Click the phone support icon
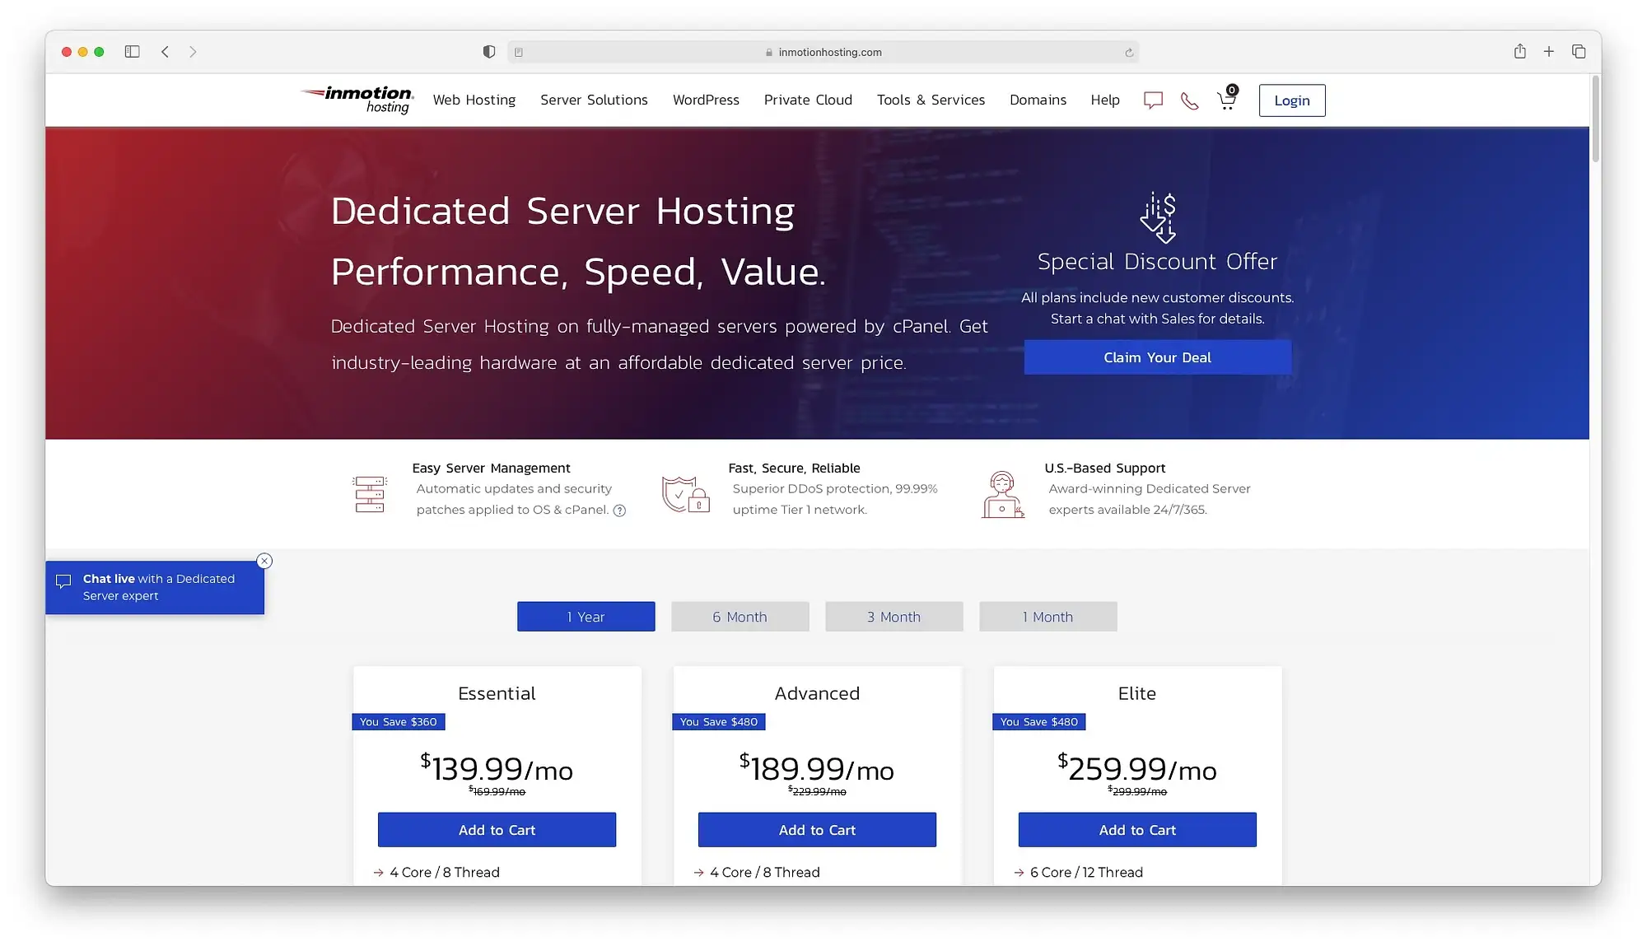The height and width of the screenshot is (946, 1647). [x=1189, y=100]
